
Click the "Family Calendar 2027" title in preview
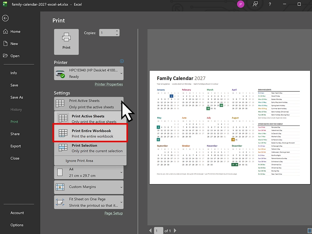click(181, 78)
